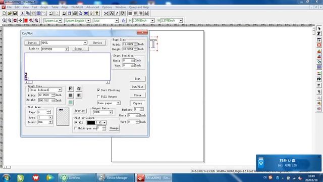
Task: Open the Advanced menu
Action: pos(92,7)
